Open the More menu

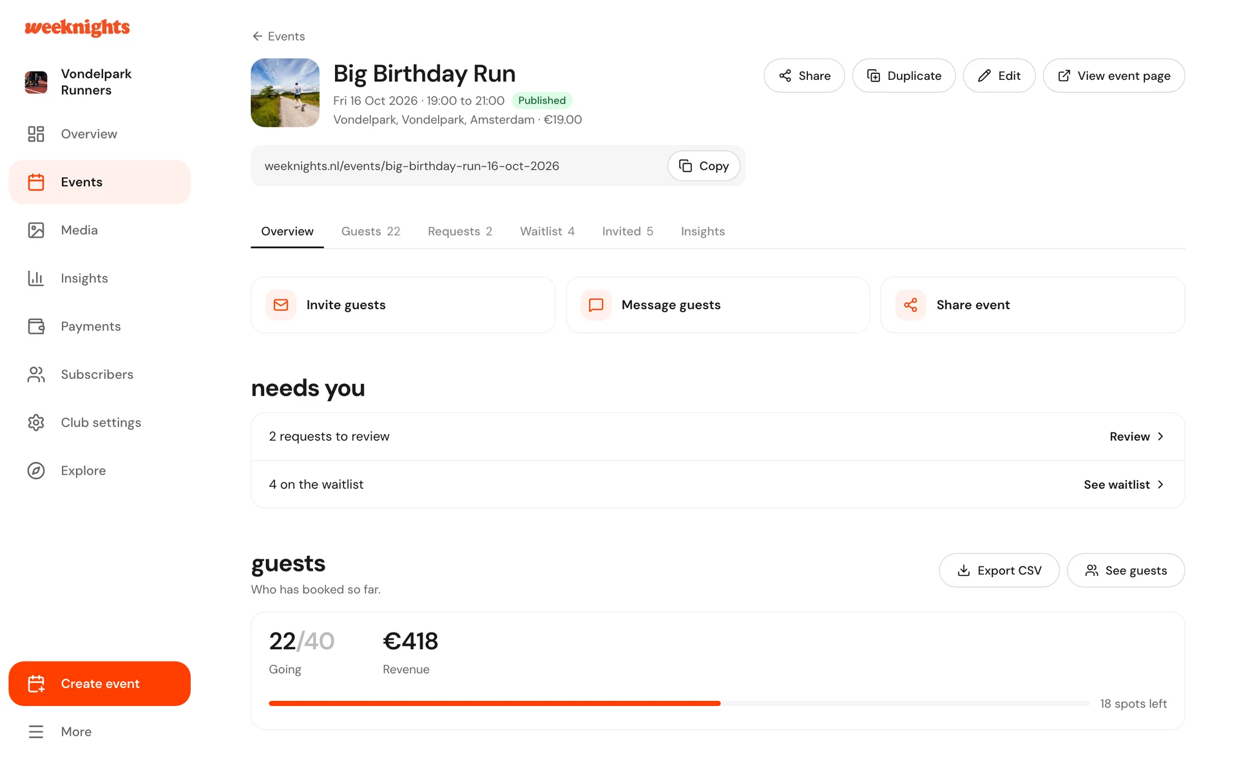(x=99, y=732)
